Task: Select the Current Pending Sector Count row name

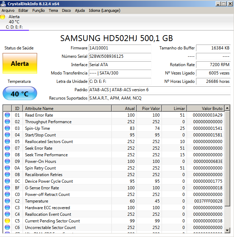Action: pyautogui.click(x=52, y=221)
